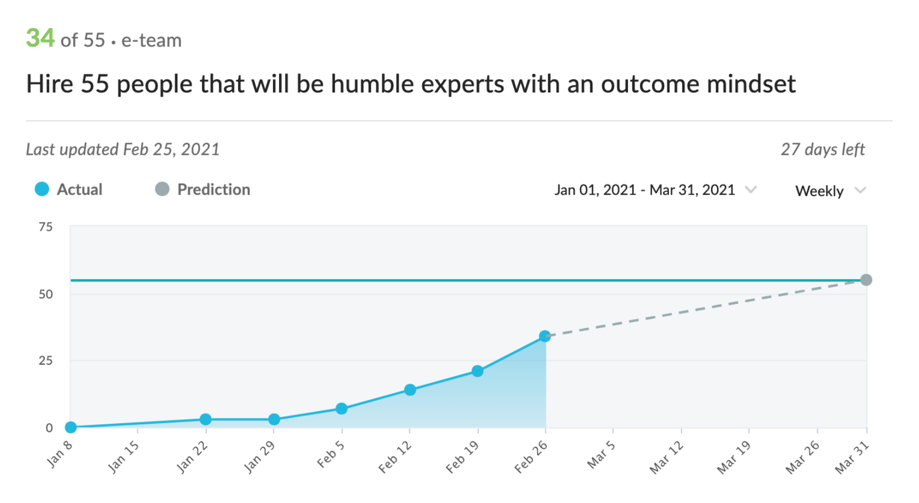Select the Feb 12 progress marker

[x=411, y=390]
